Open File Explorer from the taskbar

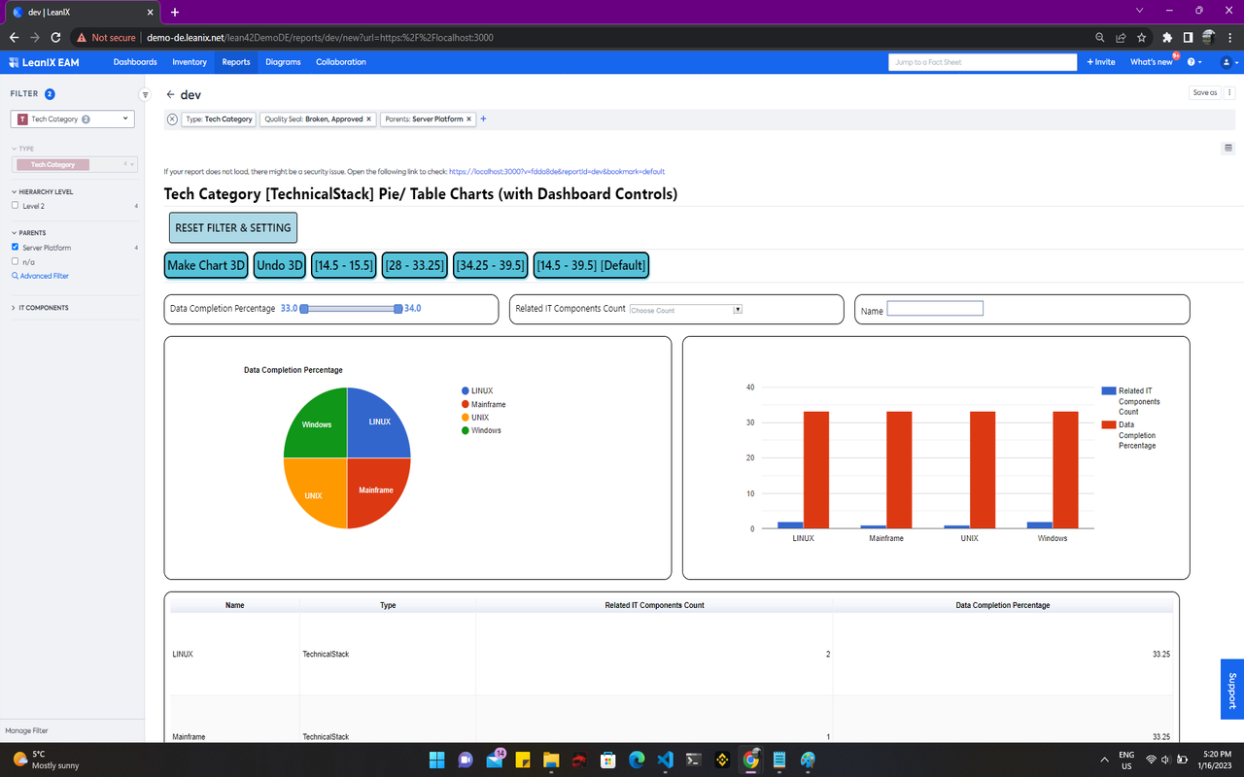click(x=550, y=760)
